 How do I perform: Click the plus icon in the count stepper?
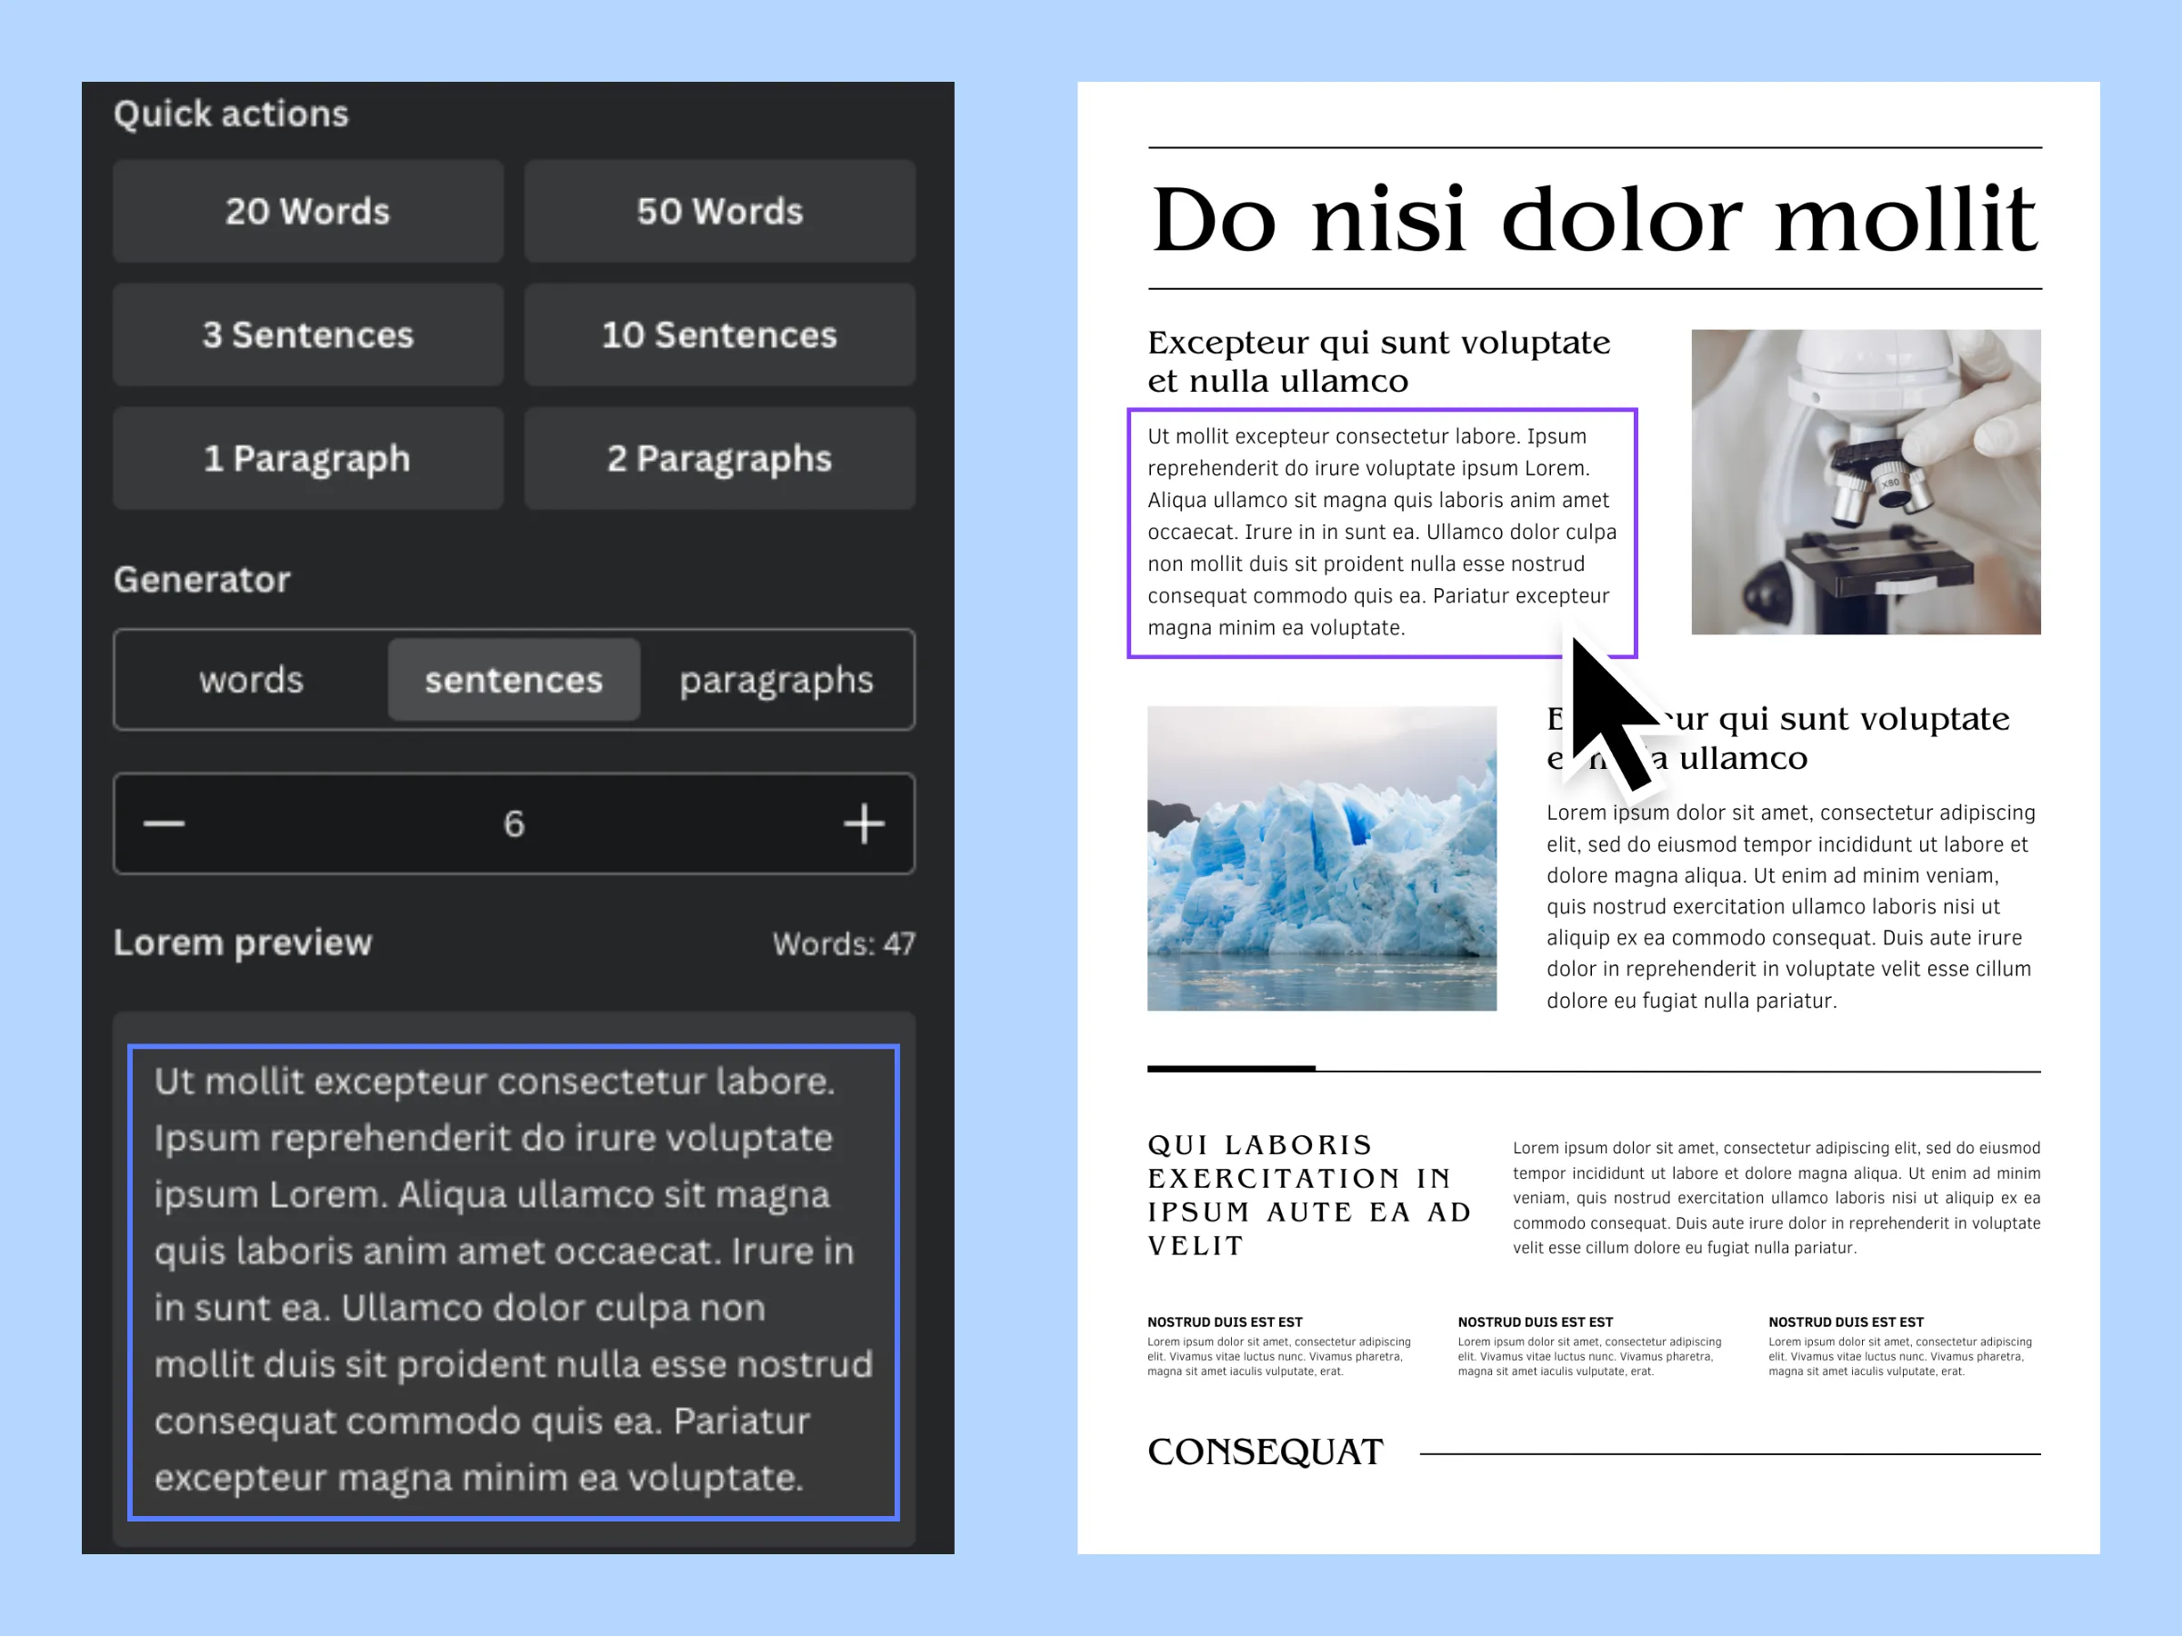click(864, 823)
